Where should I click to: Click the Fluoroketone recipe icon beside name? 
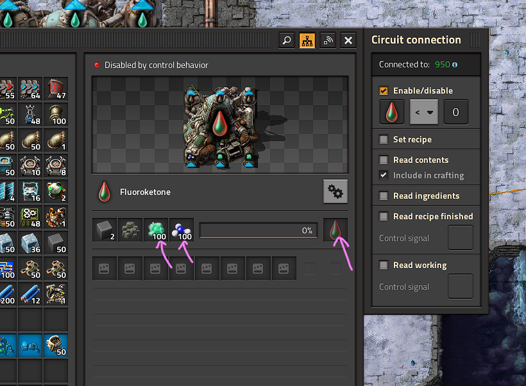(x=105, y=192)
